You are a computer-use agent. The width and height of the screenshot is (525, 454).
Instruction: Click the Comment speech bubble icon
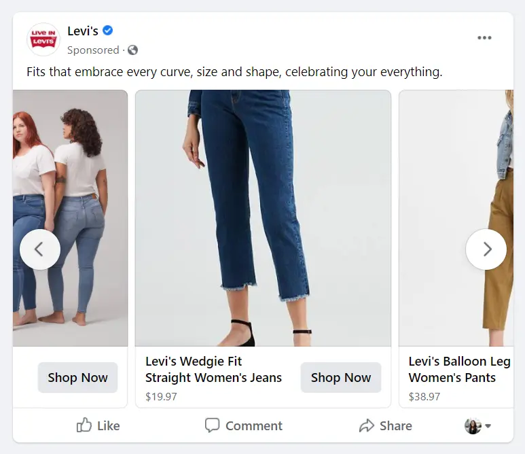coord(213,425)
